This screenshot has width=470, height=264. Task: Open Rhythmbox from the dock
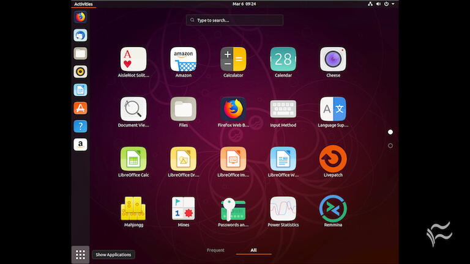[x=80, y=72]
